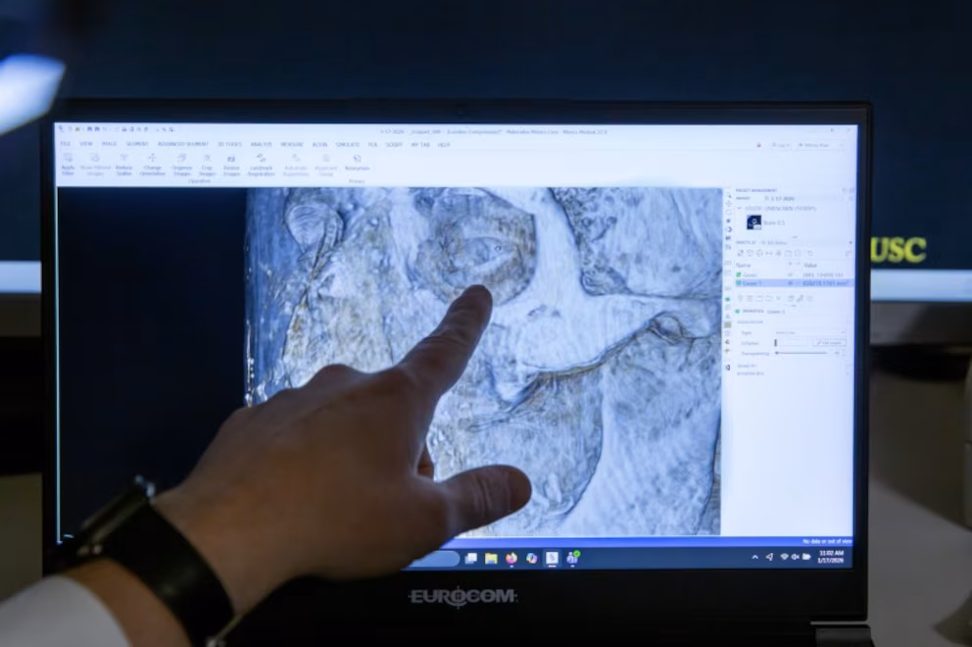The image size is (972, 647).
Task: Expand hidden icons in the system tray
Action: [x=755, y=557]
